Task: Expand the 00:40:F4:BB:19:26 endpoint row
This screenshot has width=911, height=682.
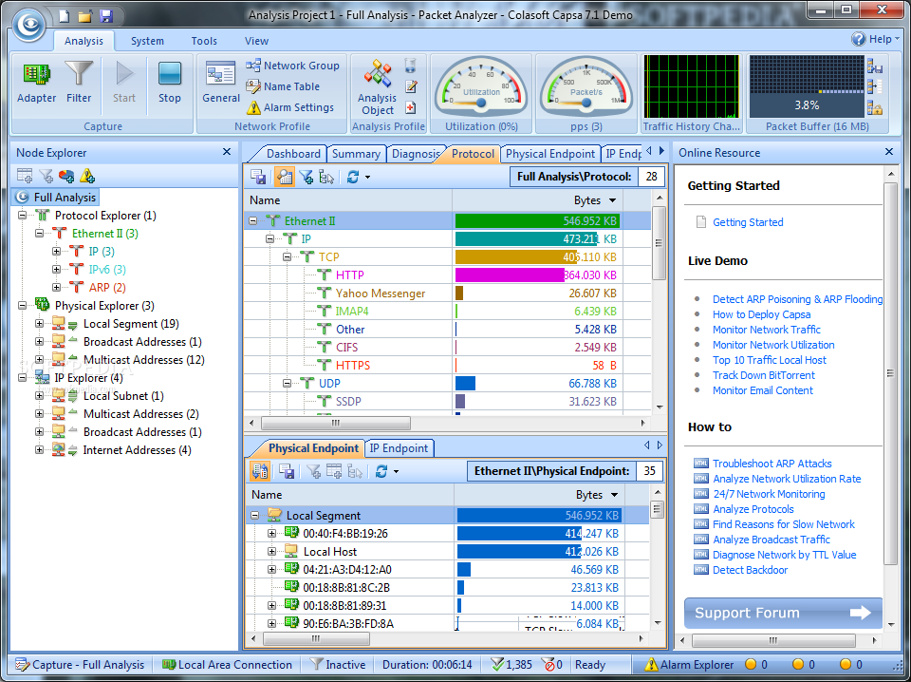Action: click(x=271, y=534)
